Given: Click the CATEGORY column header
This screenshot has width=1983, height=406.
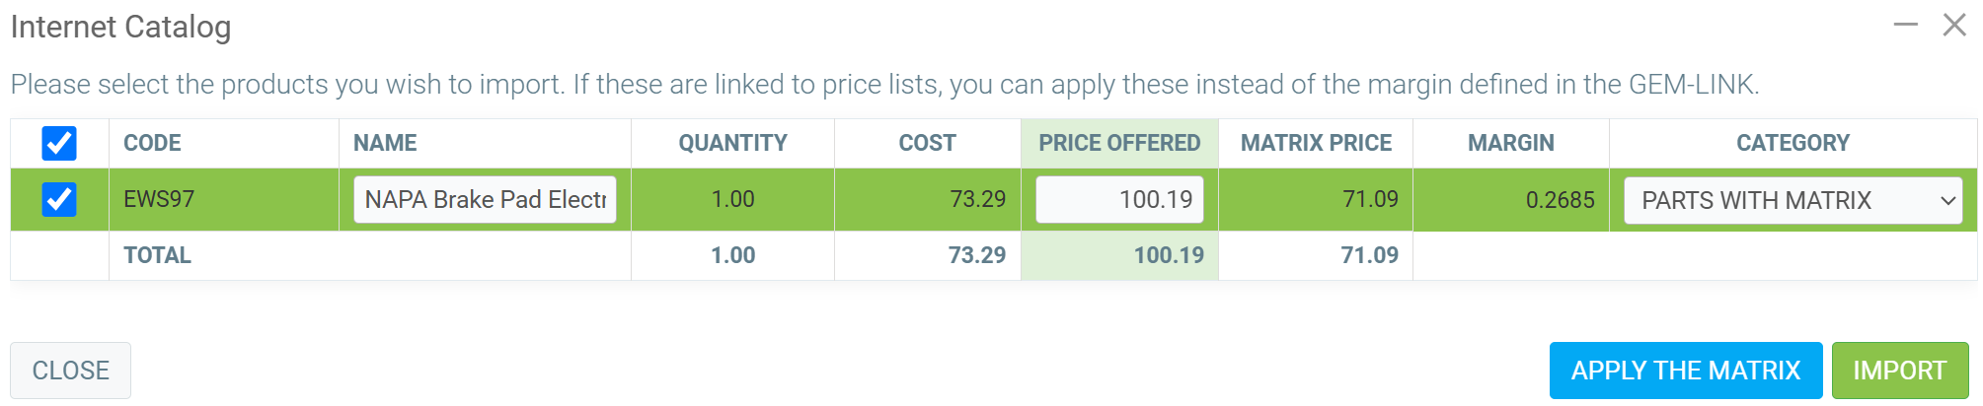Looking at the screenshot, I should tap(1792, 144).
